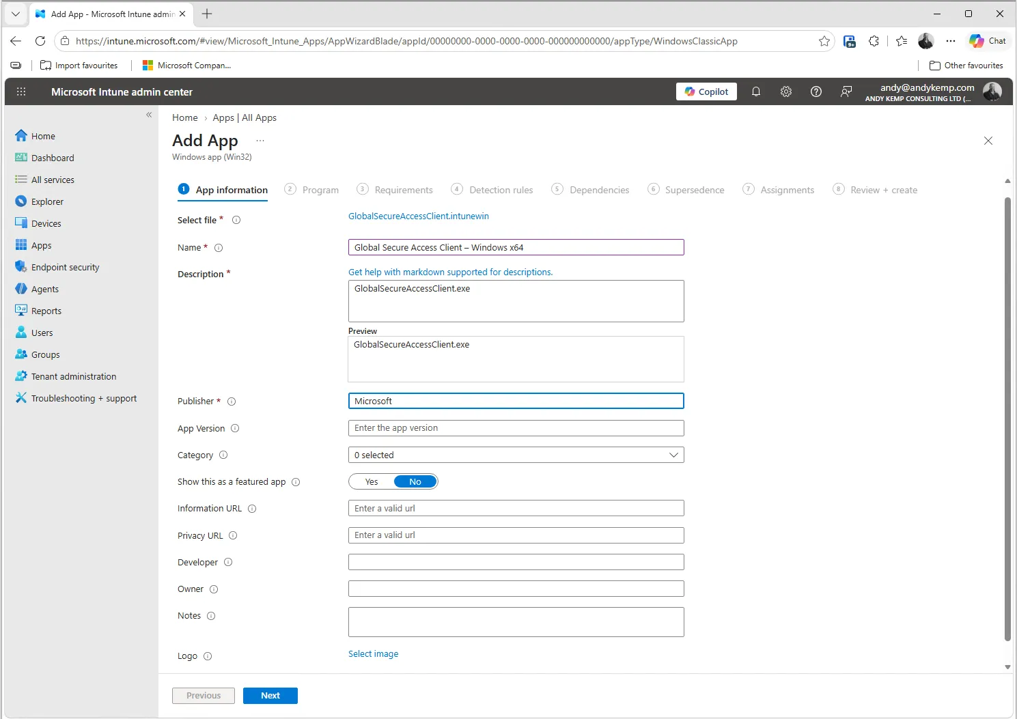Click the Publisher input field
The width and height of the screenshot is (1017, 719).
(516, 401)
